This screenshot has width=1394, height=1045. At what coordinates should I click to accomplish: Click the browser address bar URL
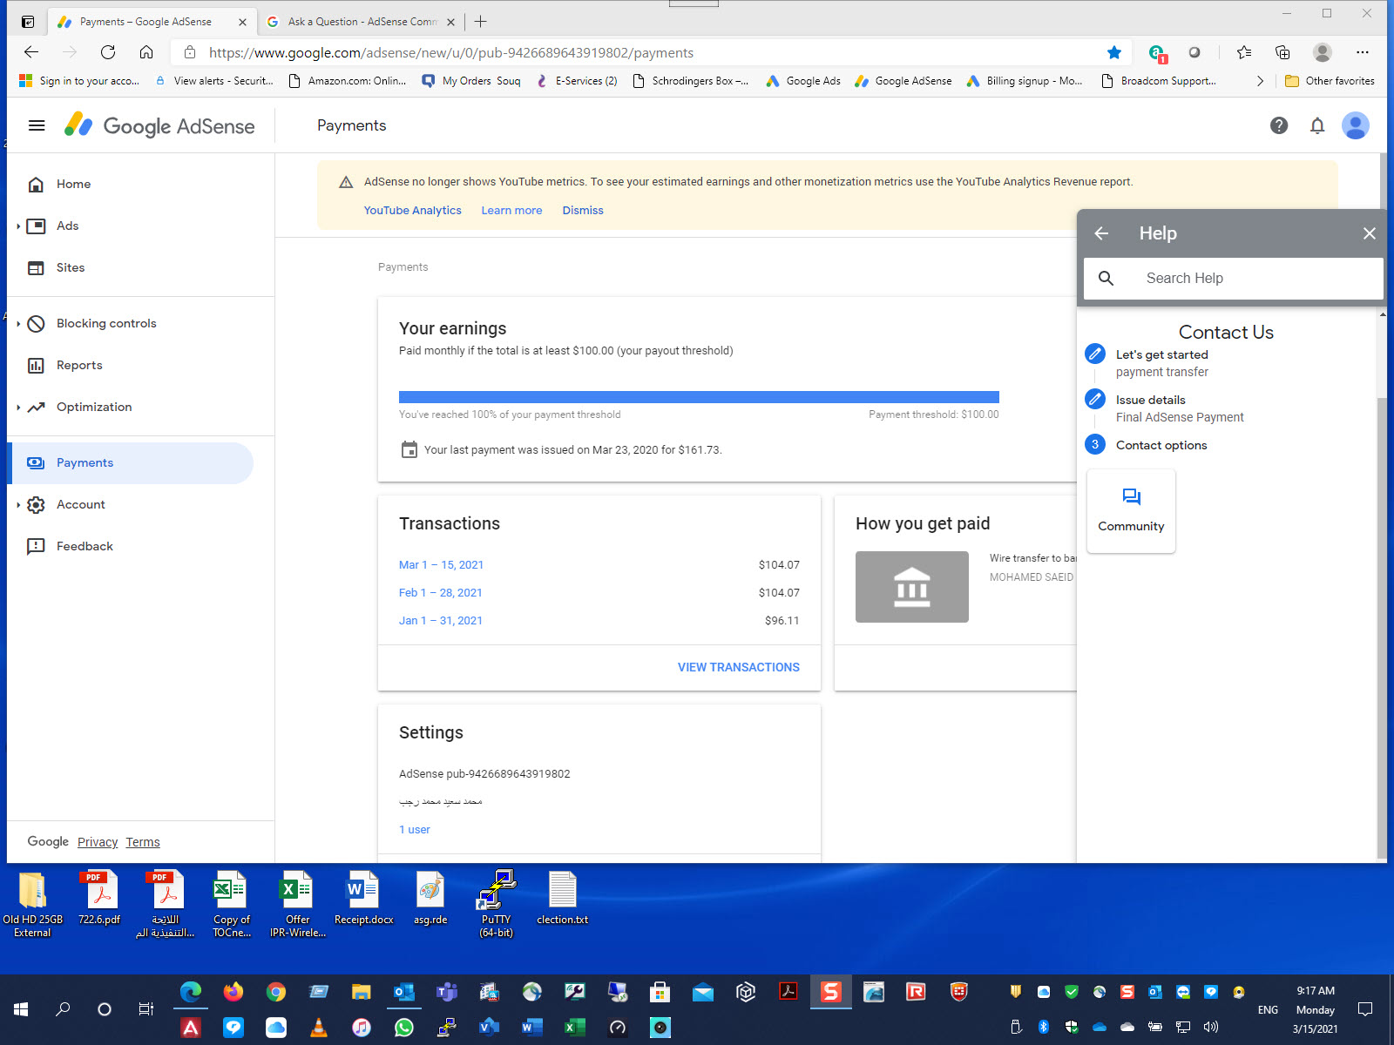(x=451, y=52)
